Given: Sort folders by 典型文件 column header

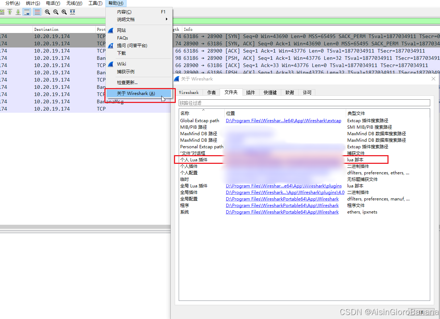Looking at the screenshot, I should coord(388,113).
